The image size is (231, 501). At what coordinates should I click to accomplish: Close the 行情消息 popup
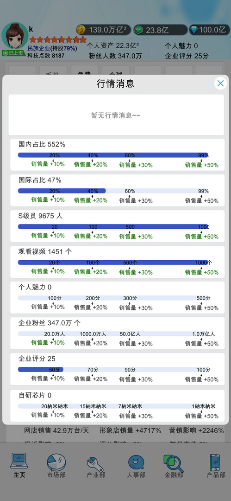point(220,83)
